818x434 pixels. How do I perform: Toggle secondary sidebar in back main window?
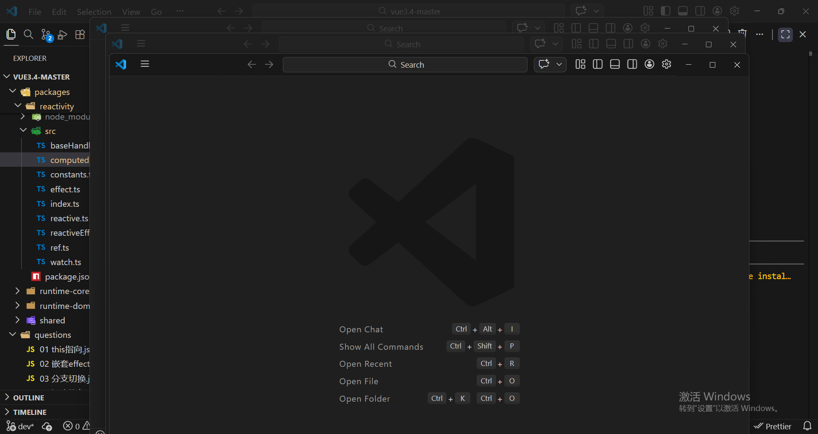tap(700, 11)
